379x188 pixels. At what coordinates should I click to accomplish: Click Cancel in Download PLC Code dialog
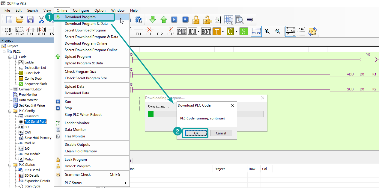click(221, 133)
